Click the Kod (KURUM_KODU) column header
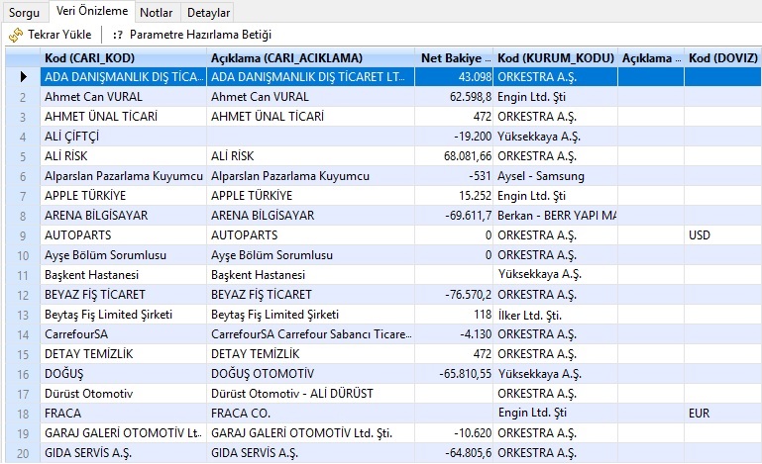The height and width of the screenshot is (464, 762). coord(554,57)
